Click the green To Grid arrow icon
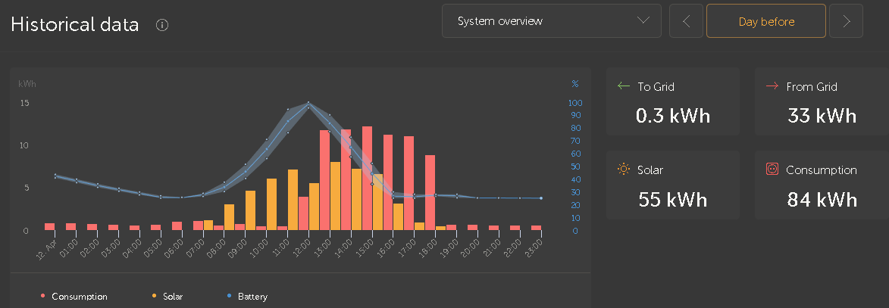The height and width of the screenshot is (308, 889). [624, 86]
